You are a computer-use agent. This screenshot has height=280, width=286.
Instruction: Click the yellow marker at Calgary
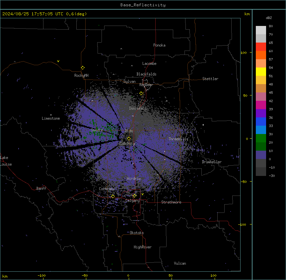pyautogui.click(x=134, y=196)
